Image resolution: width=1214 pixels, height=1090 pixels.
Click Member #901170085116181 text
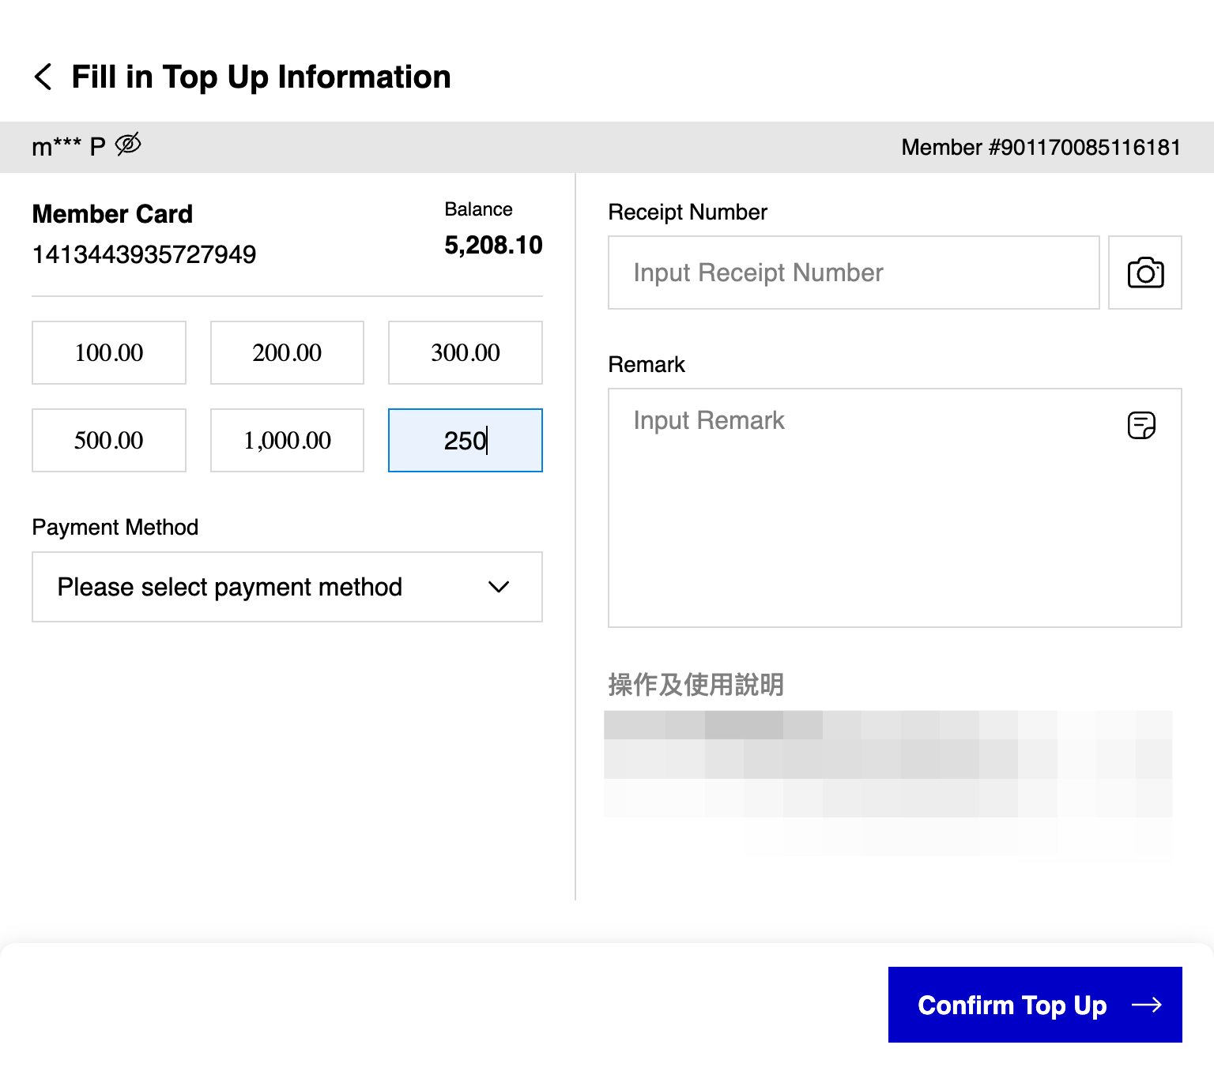(x=1041, y=147)
